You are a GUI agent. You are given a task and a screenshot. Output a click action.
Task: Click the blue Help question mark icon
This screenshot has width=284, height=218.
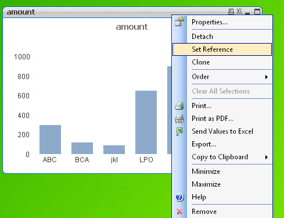click(179, 197)
